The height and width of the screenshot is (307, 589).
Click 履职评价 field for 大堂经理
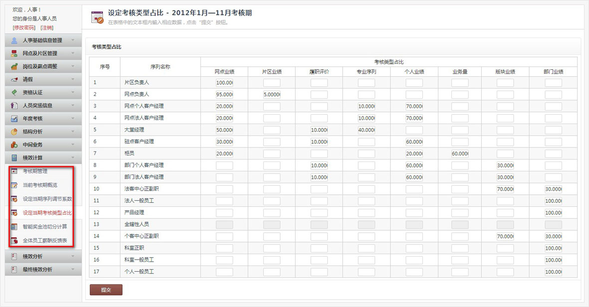[319, 130]
